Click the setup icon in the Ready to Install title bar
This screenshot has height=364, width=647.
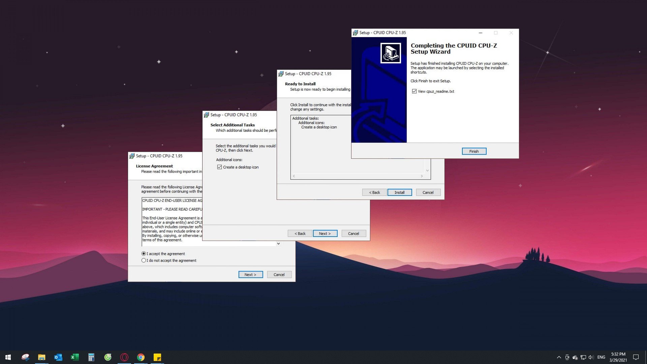[281, 74]
